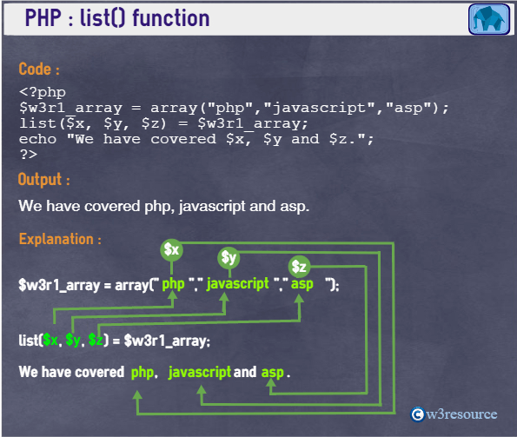Click the '<?php' opening tag line
Screen dimensions: 517x437
(43, 92)
